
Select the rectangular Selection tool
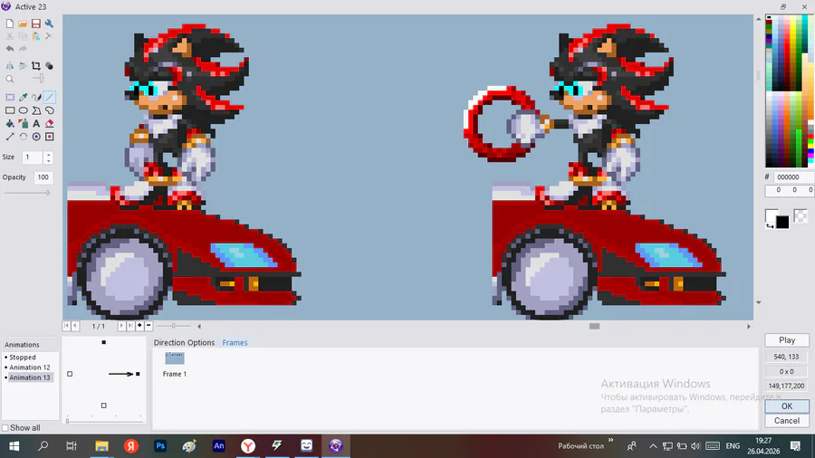10,97
